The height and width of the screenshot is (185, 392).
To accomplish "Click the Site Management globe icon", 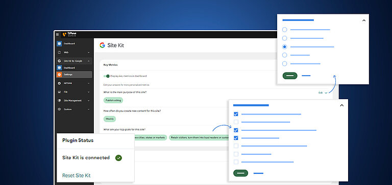I will click(59, 101).
